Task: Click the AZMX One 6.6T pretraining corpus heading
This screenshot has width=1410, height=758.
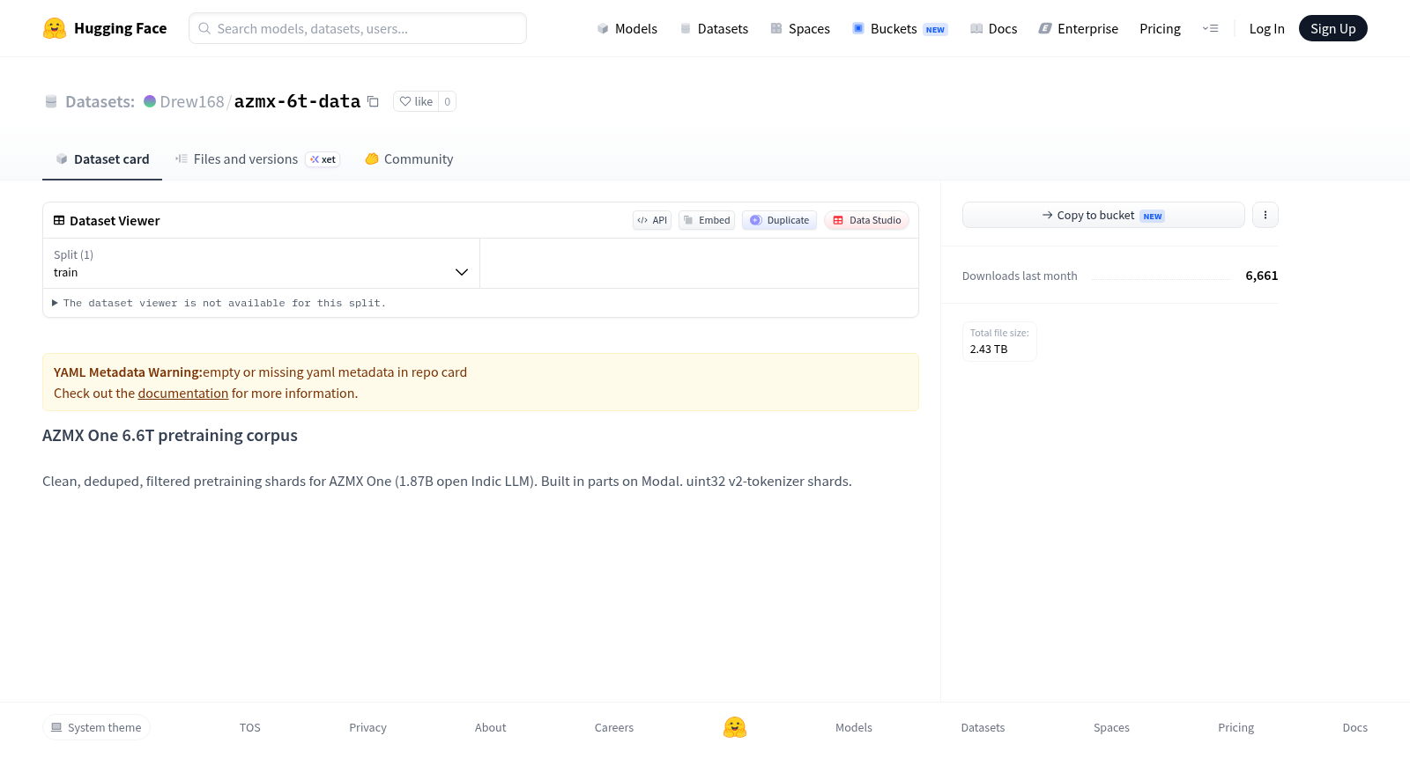Action: [x=170, y=435]
